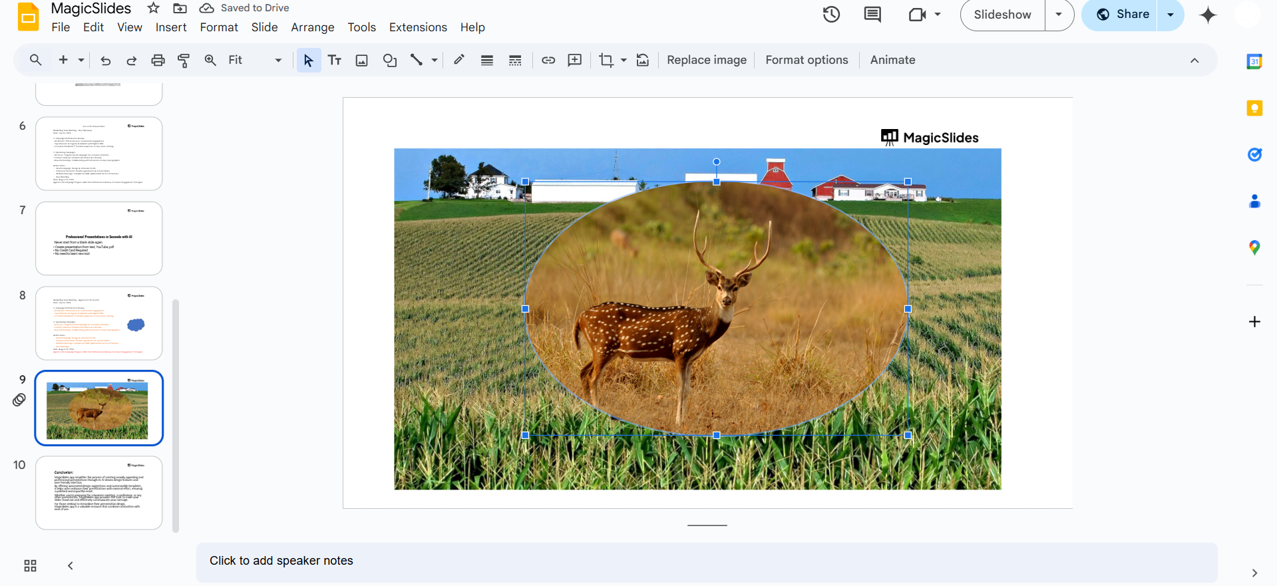Open the Shape tool

pyautogui.click(x=390, y=60)
